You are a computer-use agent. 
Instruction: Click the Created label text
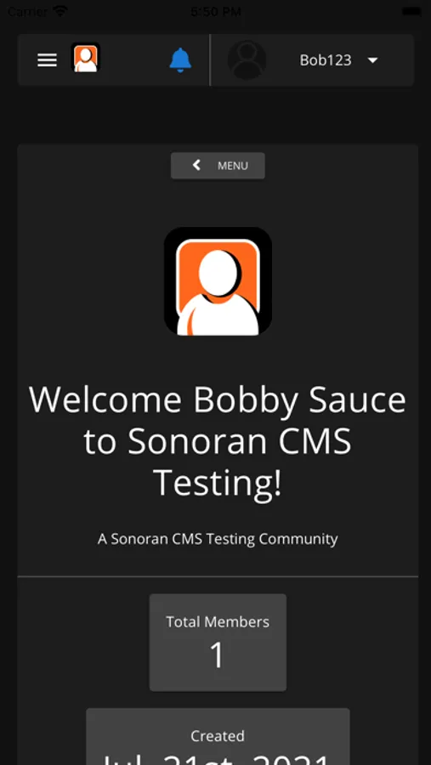(x=218, y=736)
